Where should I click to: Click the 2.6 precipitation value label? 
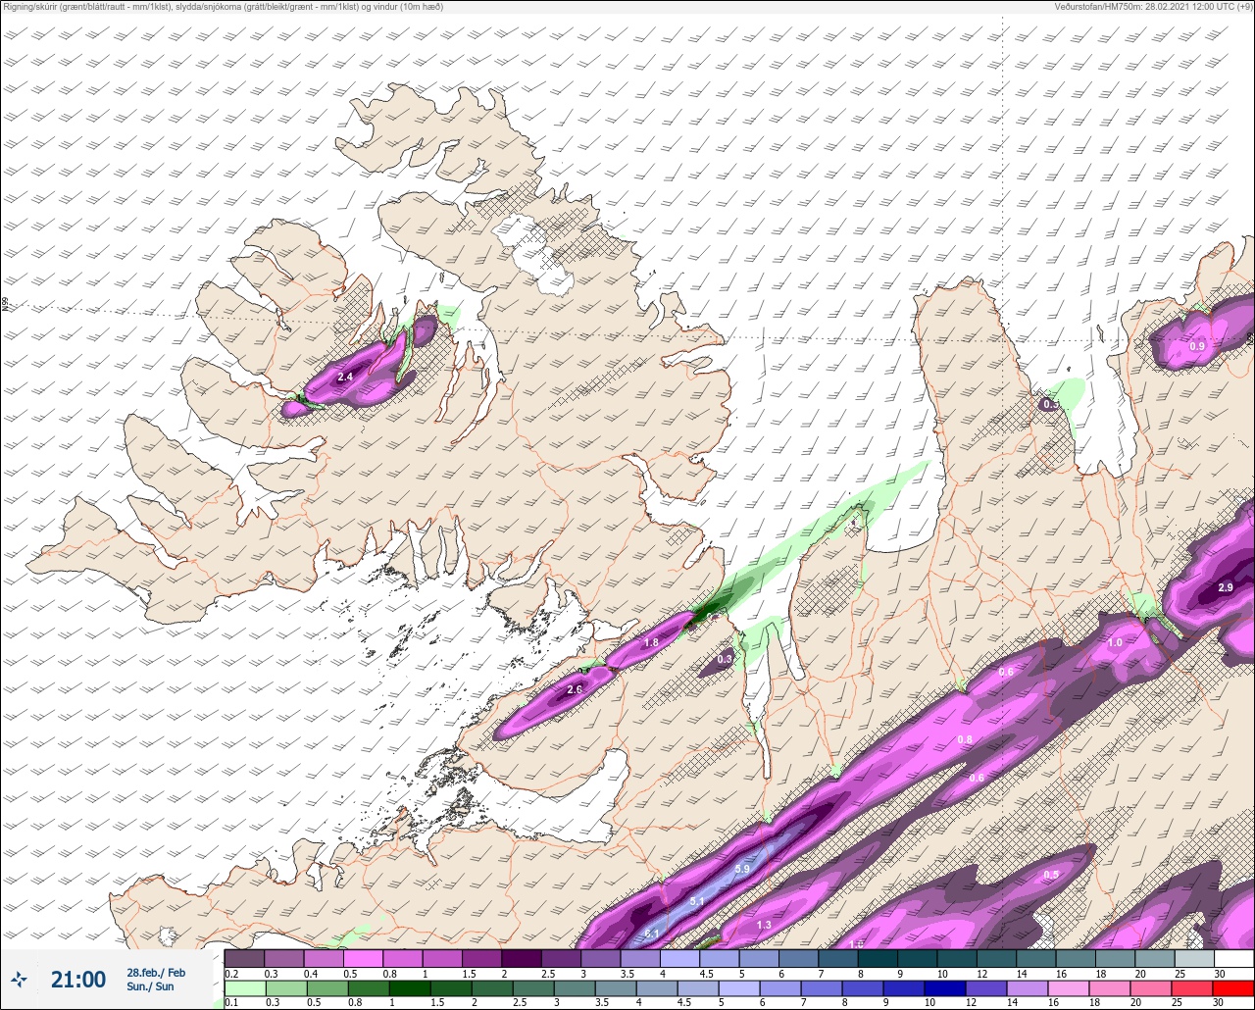pyautogui.click(x=576, y=690)
